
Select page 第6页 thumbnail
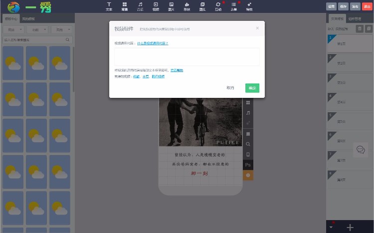[350, 141]
